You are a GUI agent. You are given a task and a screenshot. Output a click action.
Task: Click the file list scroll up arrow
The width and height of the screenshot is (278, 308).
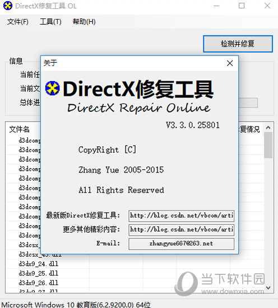pyautogui.click(x=268, y=128)
